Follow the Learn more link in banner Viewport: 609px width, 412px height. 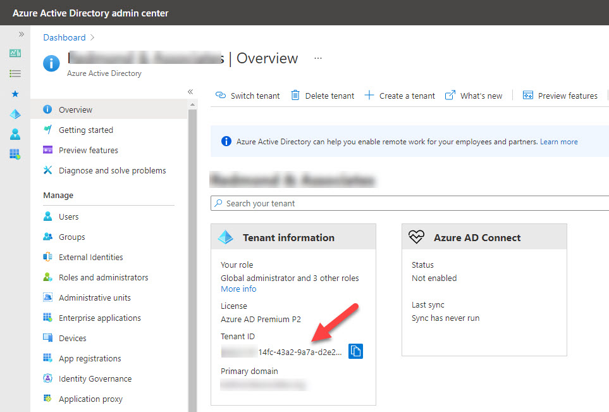tap(558, 142)
